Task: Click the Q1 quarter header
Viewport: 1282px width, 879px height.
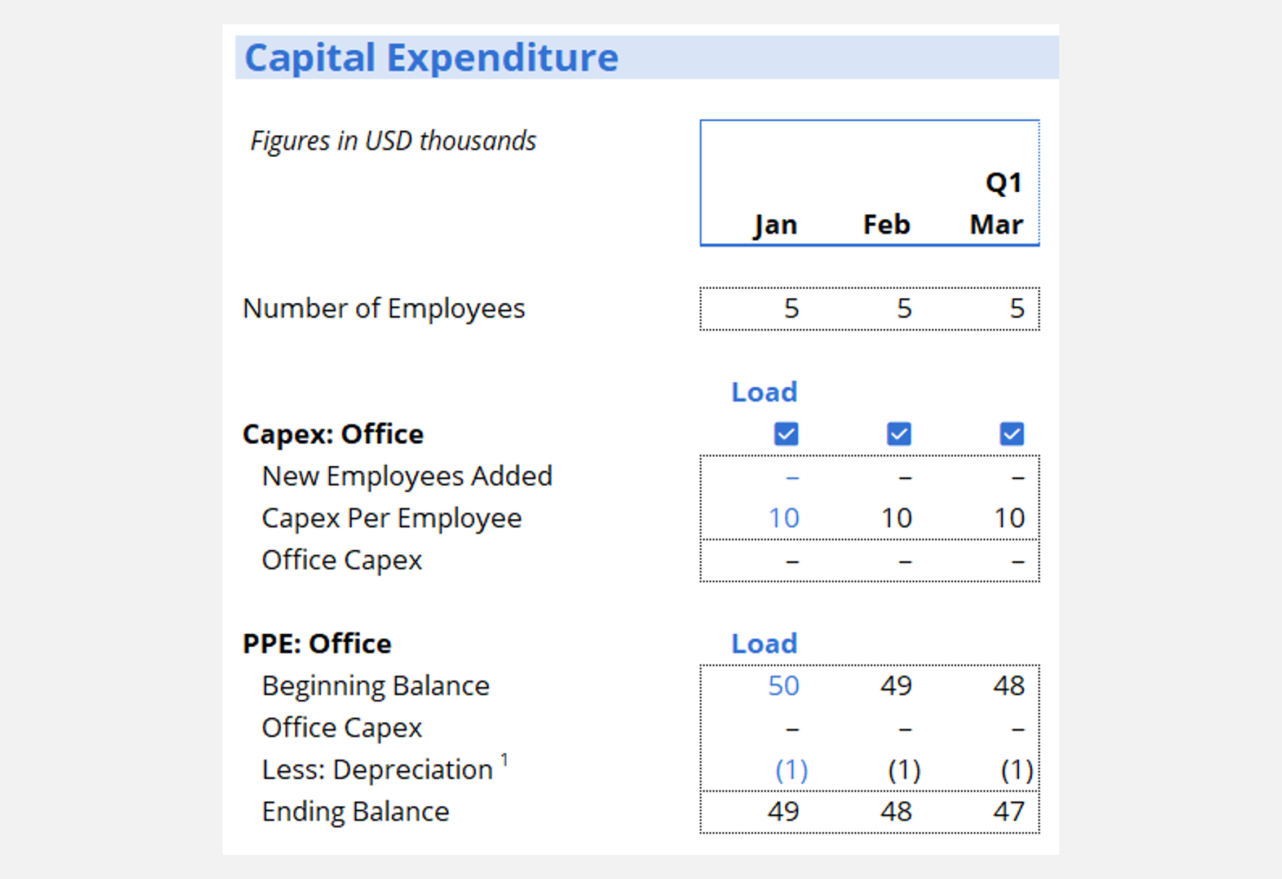Action: pos(1004,183)
